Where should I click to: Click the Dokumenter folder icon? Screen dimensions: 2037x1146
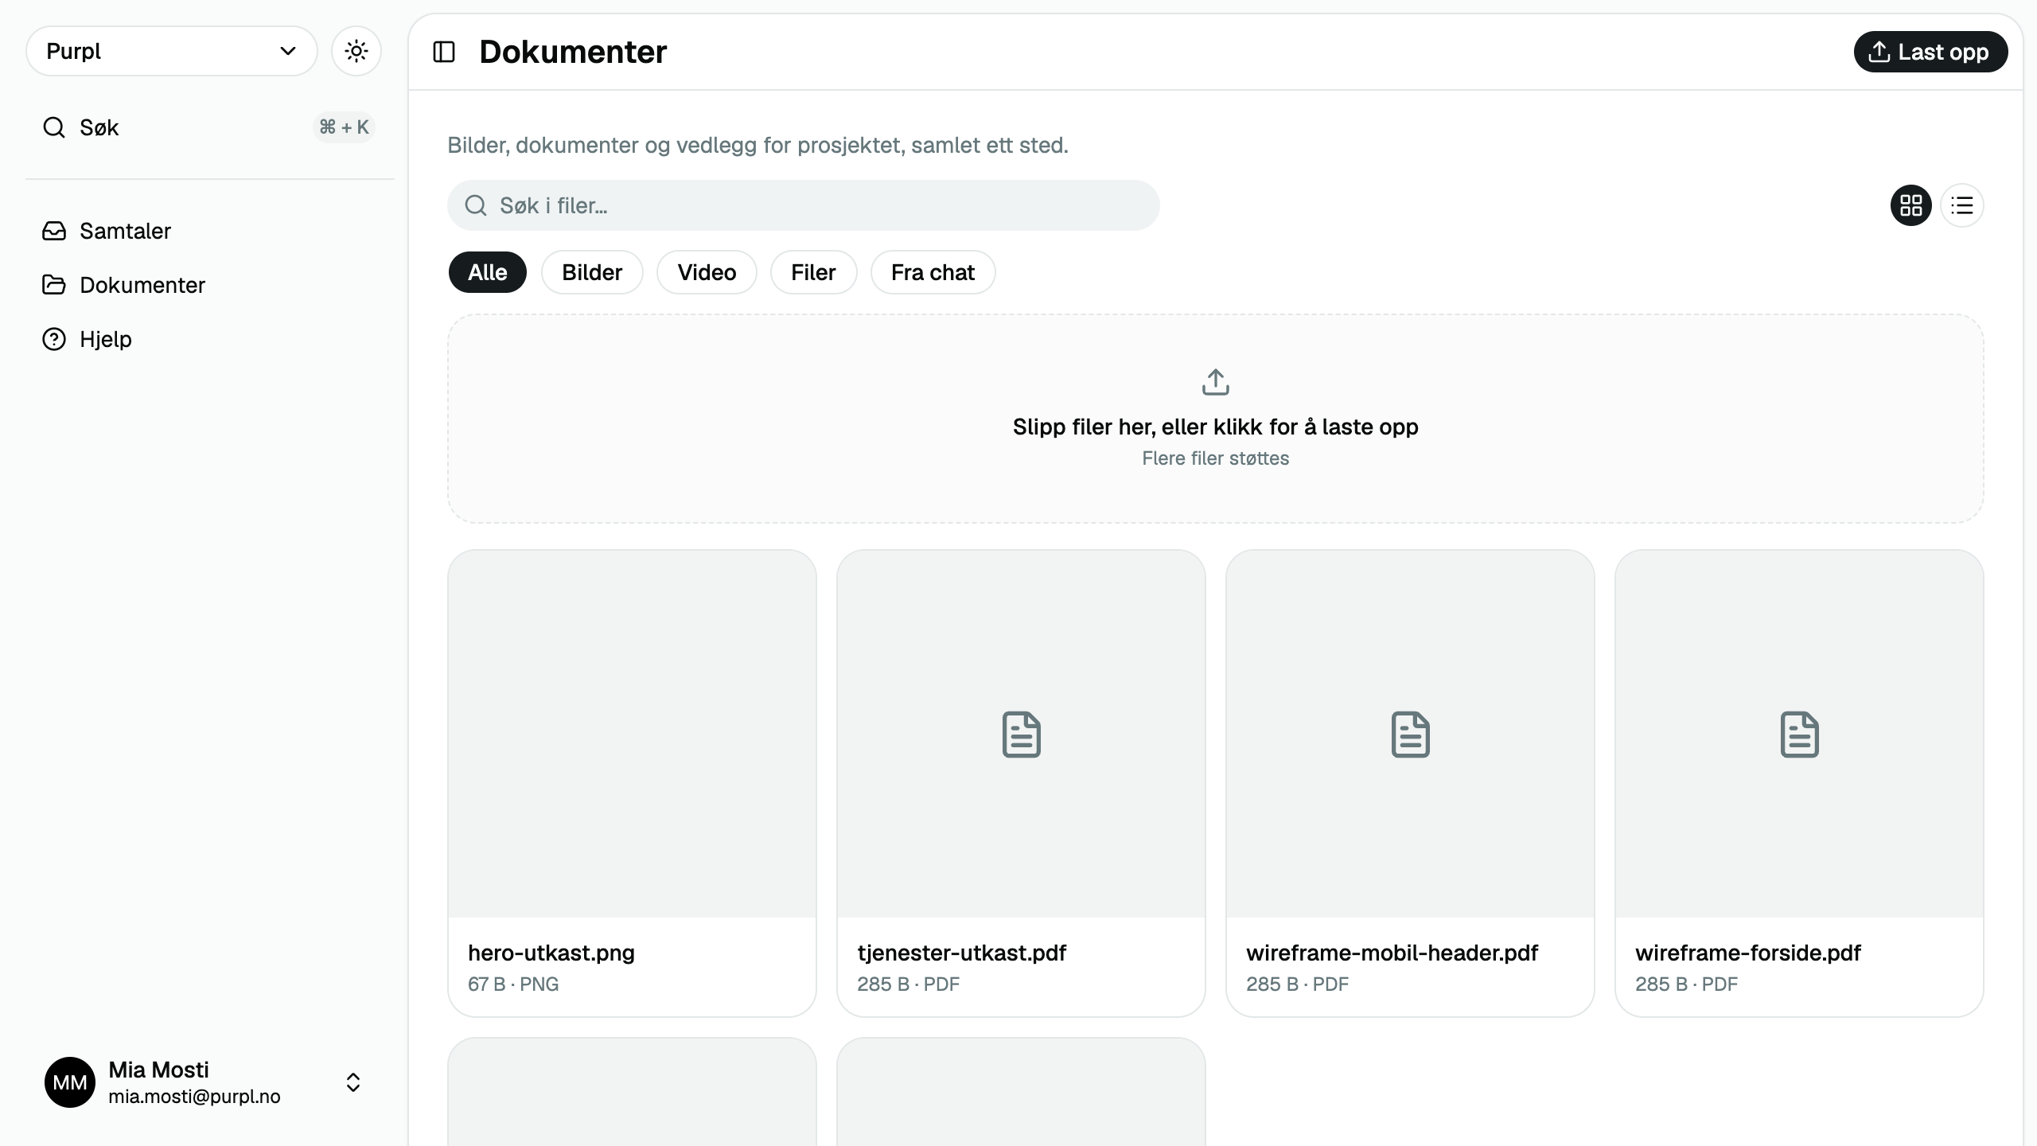pos(54,285)
